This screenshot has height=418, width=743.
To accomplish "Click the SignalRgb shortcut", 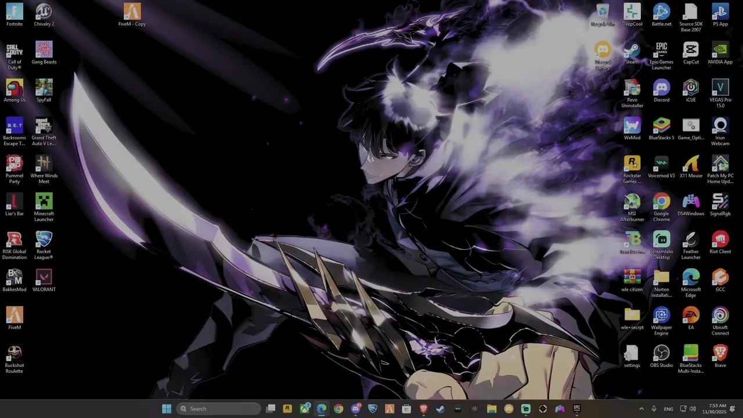I will 720,204.
